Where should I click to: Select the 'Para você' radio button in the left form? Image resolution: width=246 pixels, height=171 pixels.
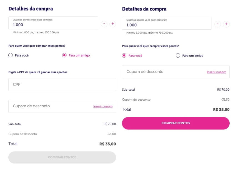(10, 55)
